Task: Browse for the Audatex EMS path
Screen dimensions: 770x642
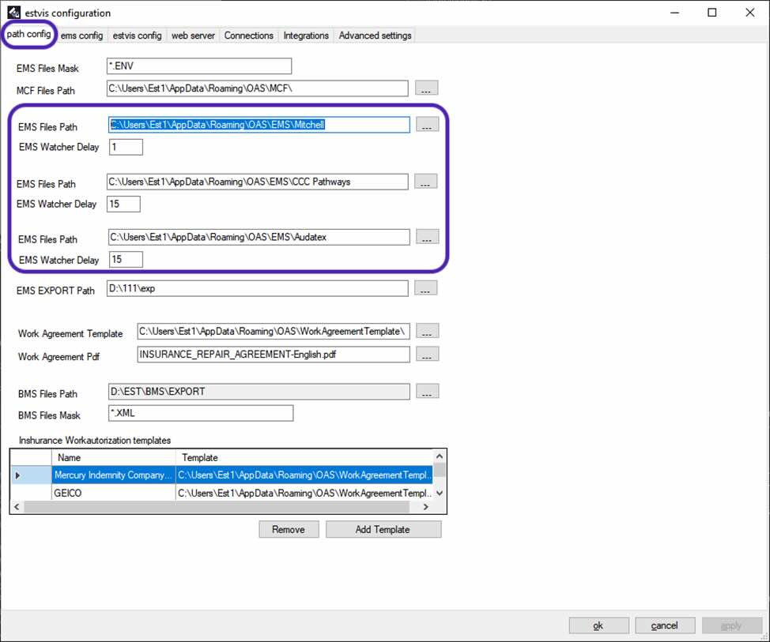Action: click(427, 236)
